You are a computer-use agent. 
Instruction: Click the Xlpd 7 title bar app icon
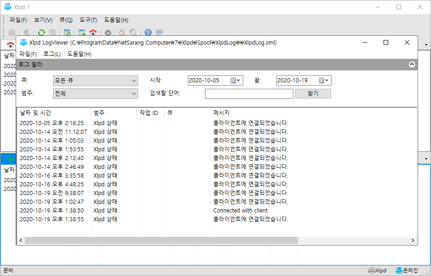click(x=8, y=7)
